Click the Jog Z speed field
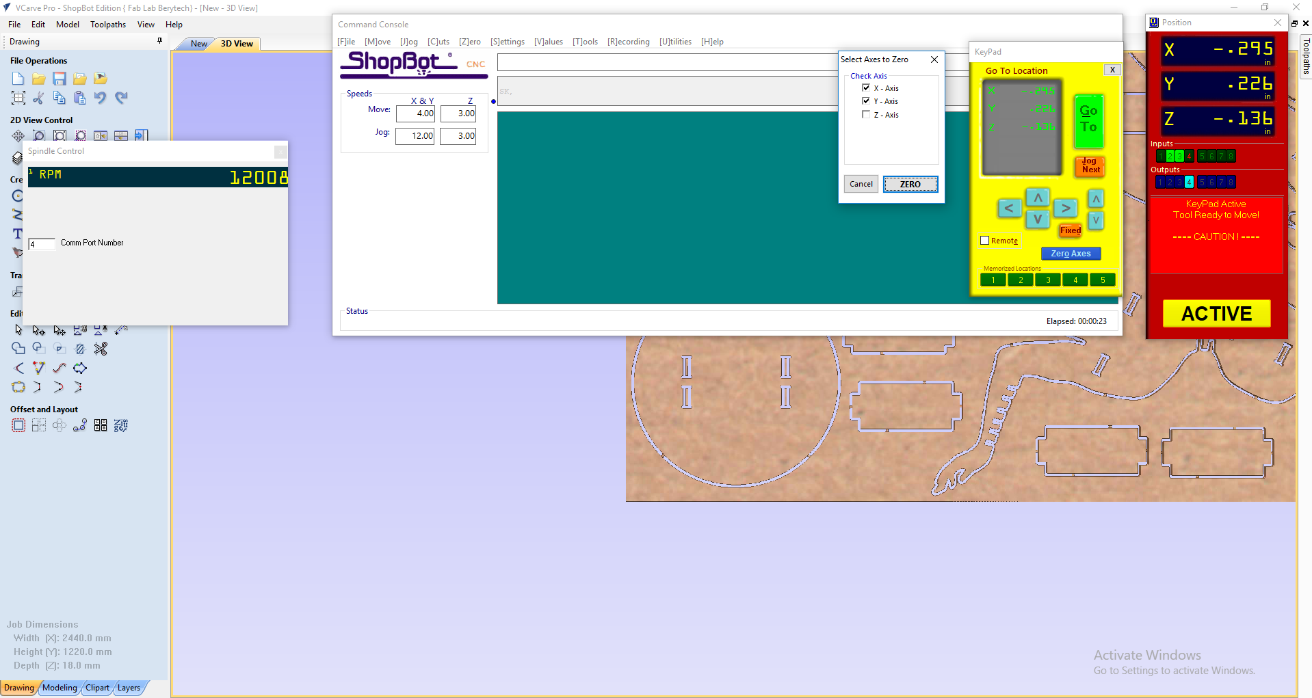 coord(458,136)
